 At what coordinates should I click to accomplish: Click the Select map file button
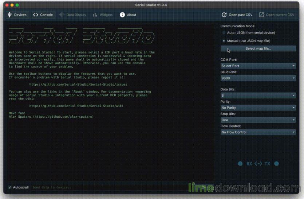tap(258, 48)
